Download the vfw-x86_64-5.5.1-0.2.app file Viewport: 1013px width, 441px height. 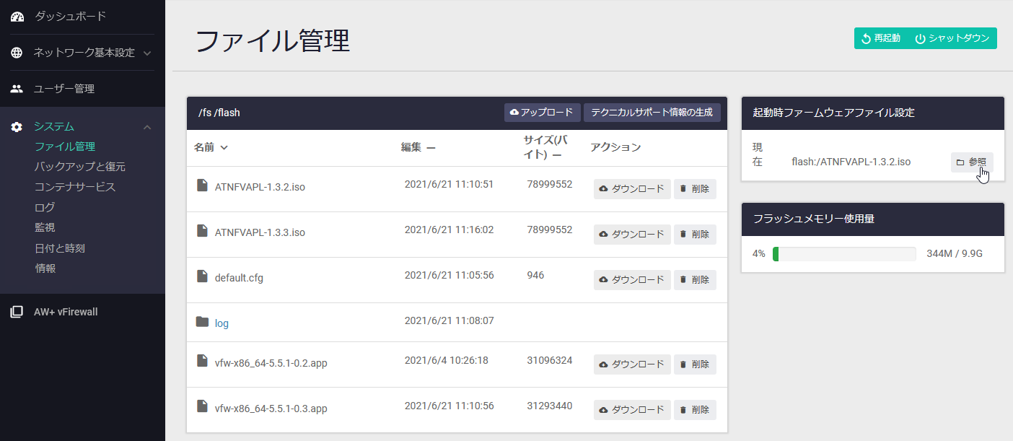point(632,364)
